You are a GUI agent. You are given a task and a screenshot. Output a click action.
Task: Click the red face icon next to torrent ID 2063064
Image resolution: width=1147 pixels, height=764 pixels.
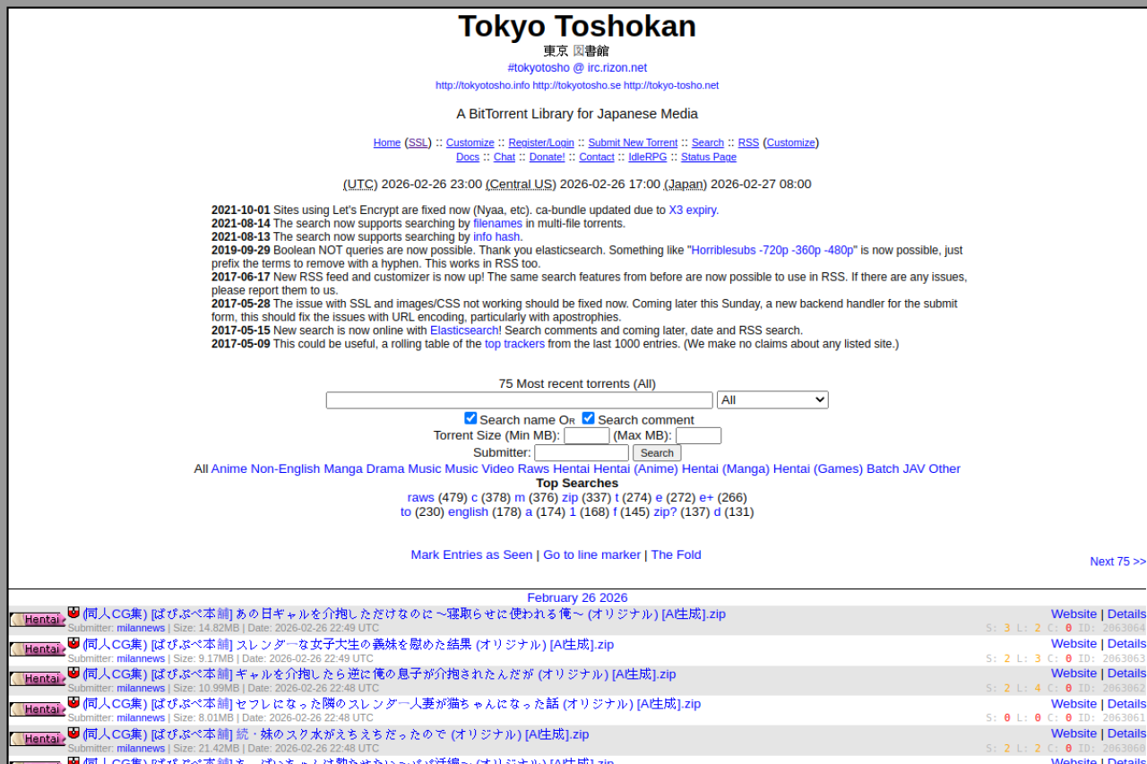point(73,613)
